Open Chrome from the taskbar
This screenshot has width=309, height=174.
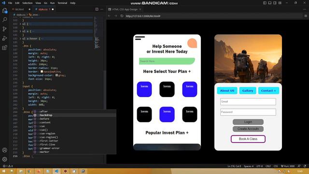pyautogui.click(x=29, y=171)
